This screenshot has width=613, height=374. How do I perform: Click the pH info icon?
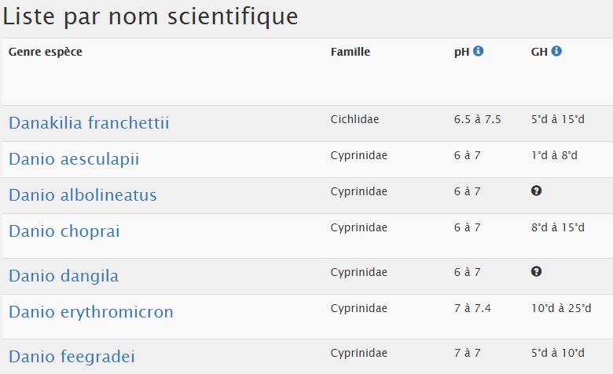click(479, 51)
